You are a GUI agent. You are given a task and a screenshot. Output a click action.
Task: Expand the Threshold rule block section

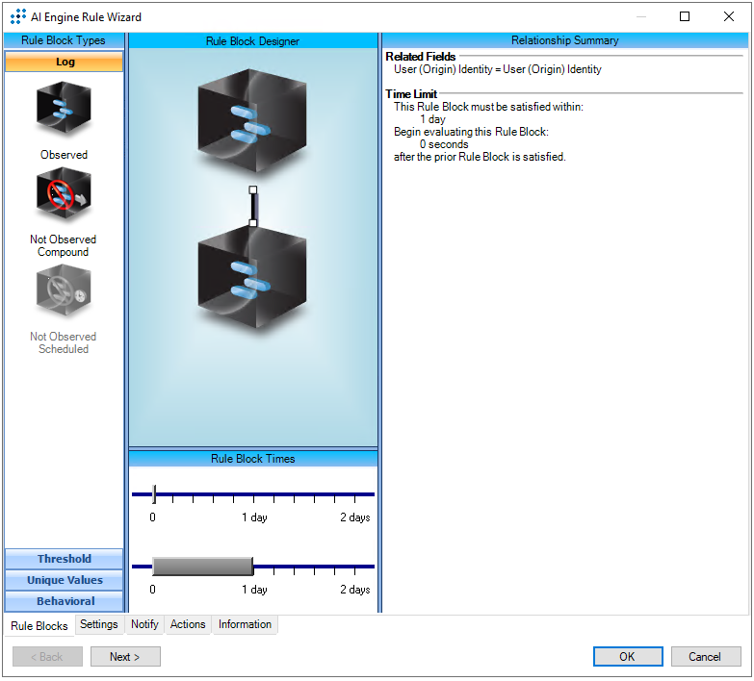65,559
